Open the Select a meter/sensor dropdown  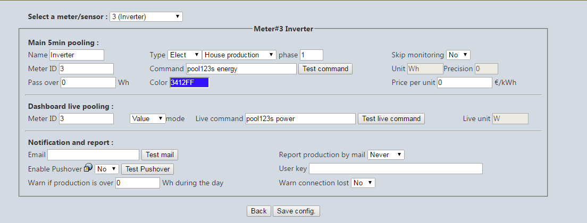(x=146, y=17)
